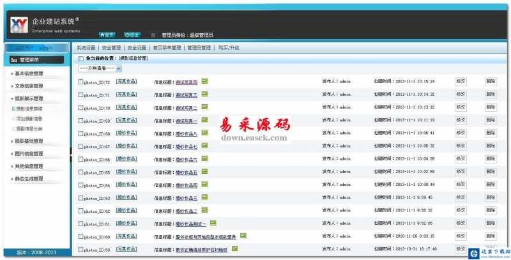511x260 pixels.
Task: Click green image icon in the last list row
Action: point(234,249)
